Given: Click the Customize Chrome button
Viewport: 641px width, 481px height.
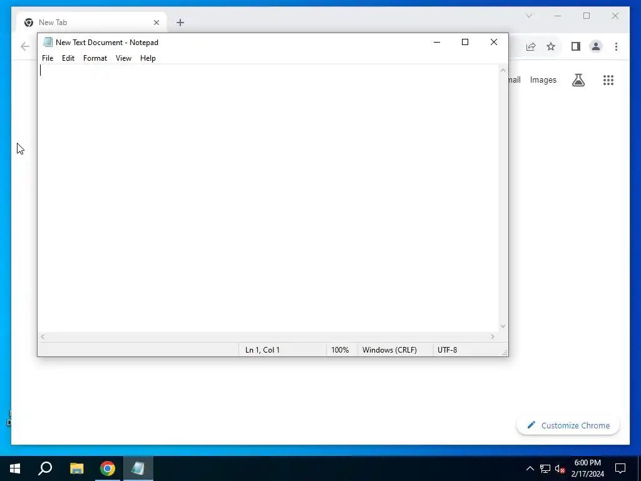Looking at the screenshot, I should pos(568,425).
